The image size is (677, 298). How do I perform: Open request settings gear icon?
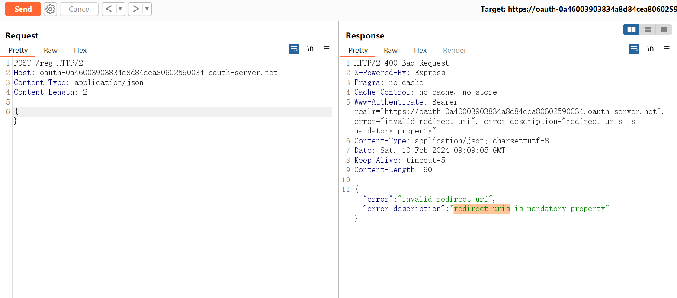[51, 9]
